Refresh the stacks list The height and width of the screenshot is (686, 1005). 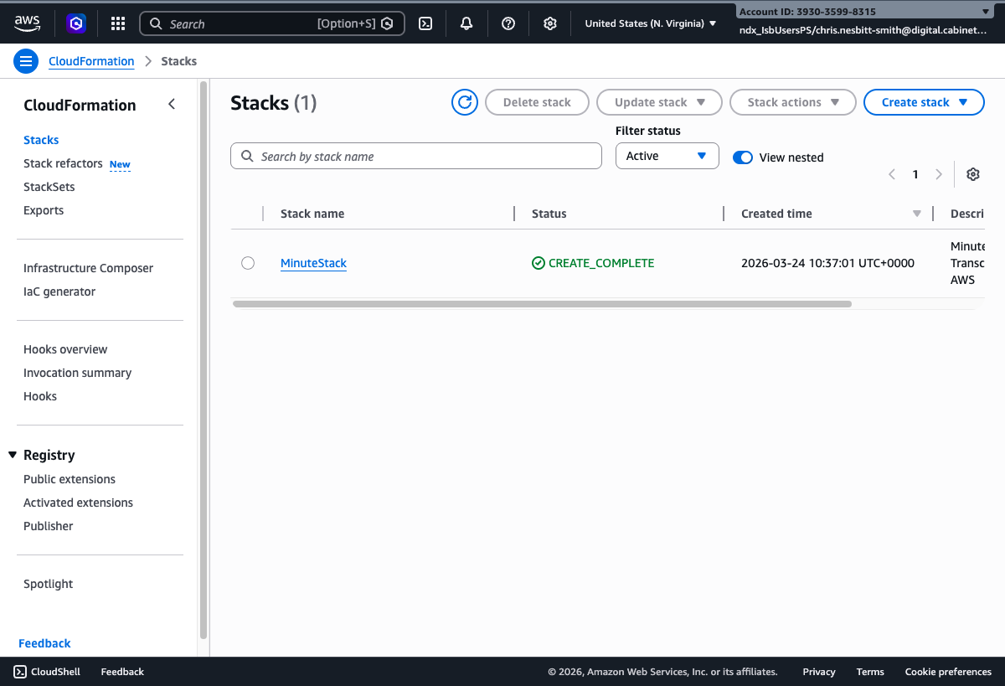coord(465,101)
